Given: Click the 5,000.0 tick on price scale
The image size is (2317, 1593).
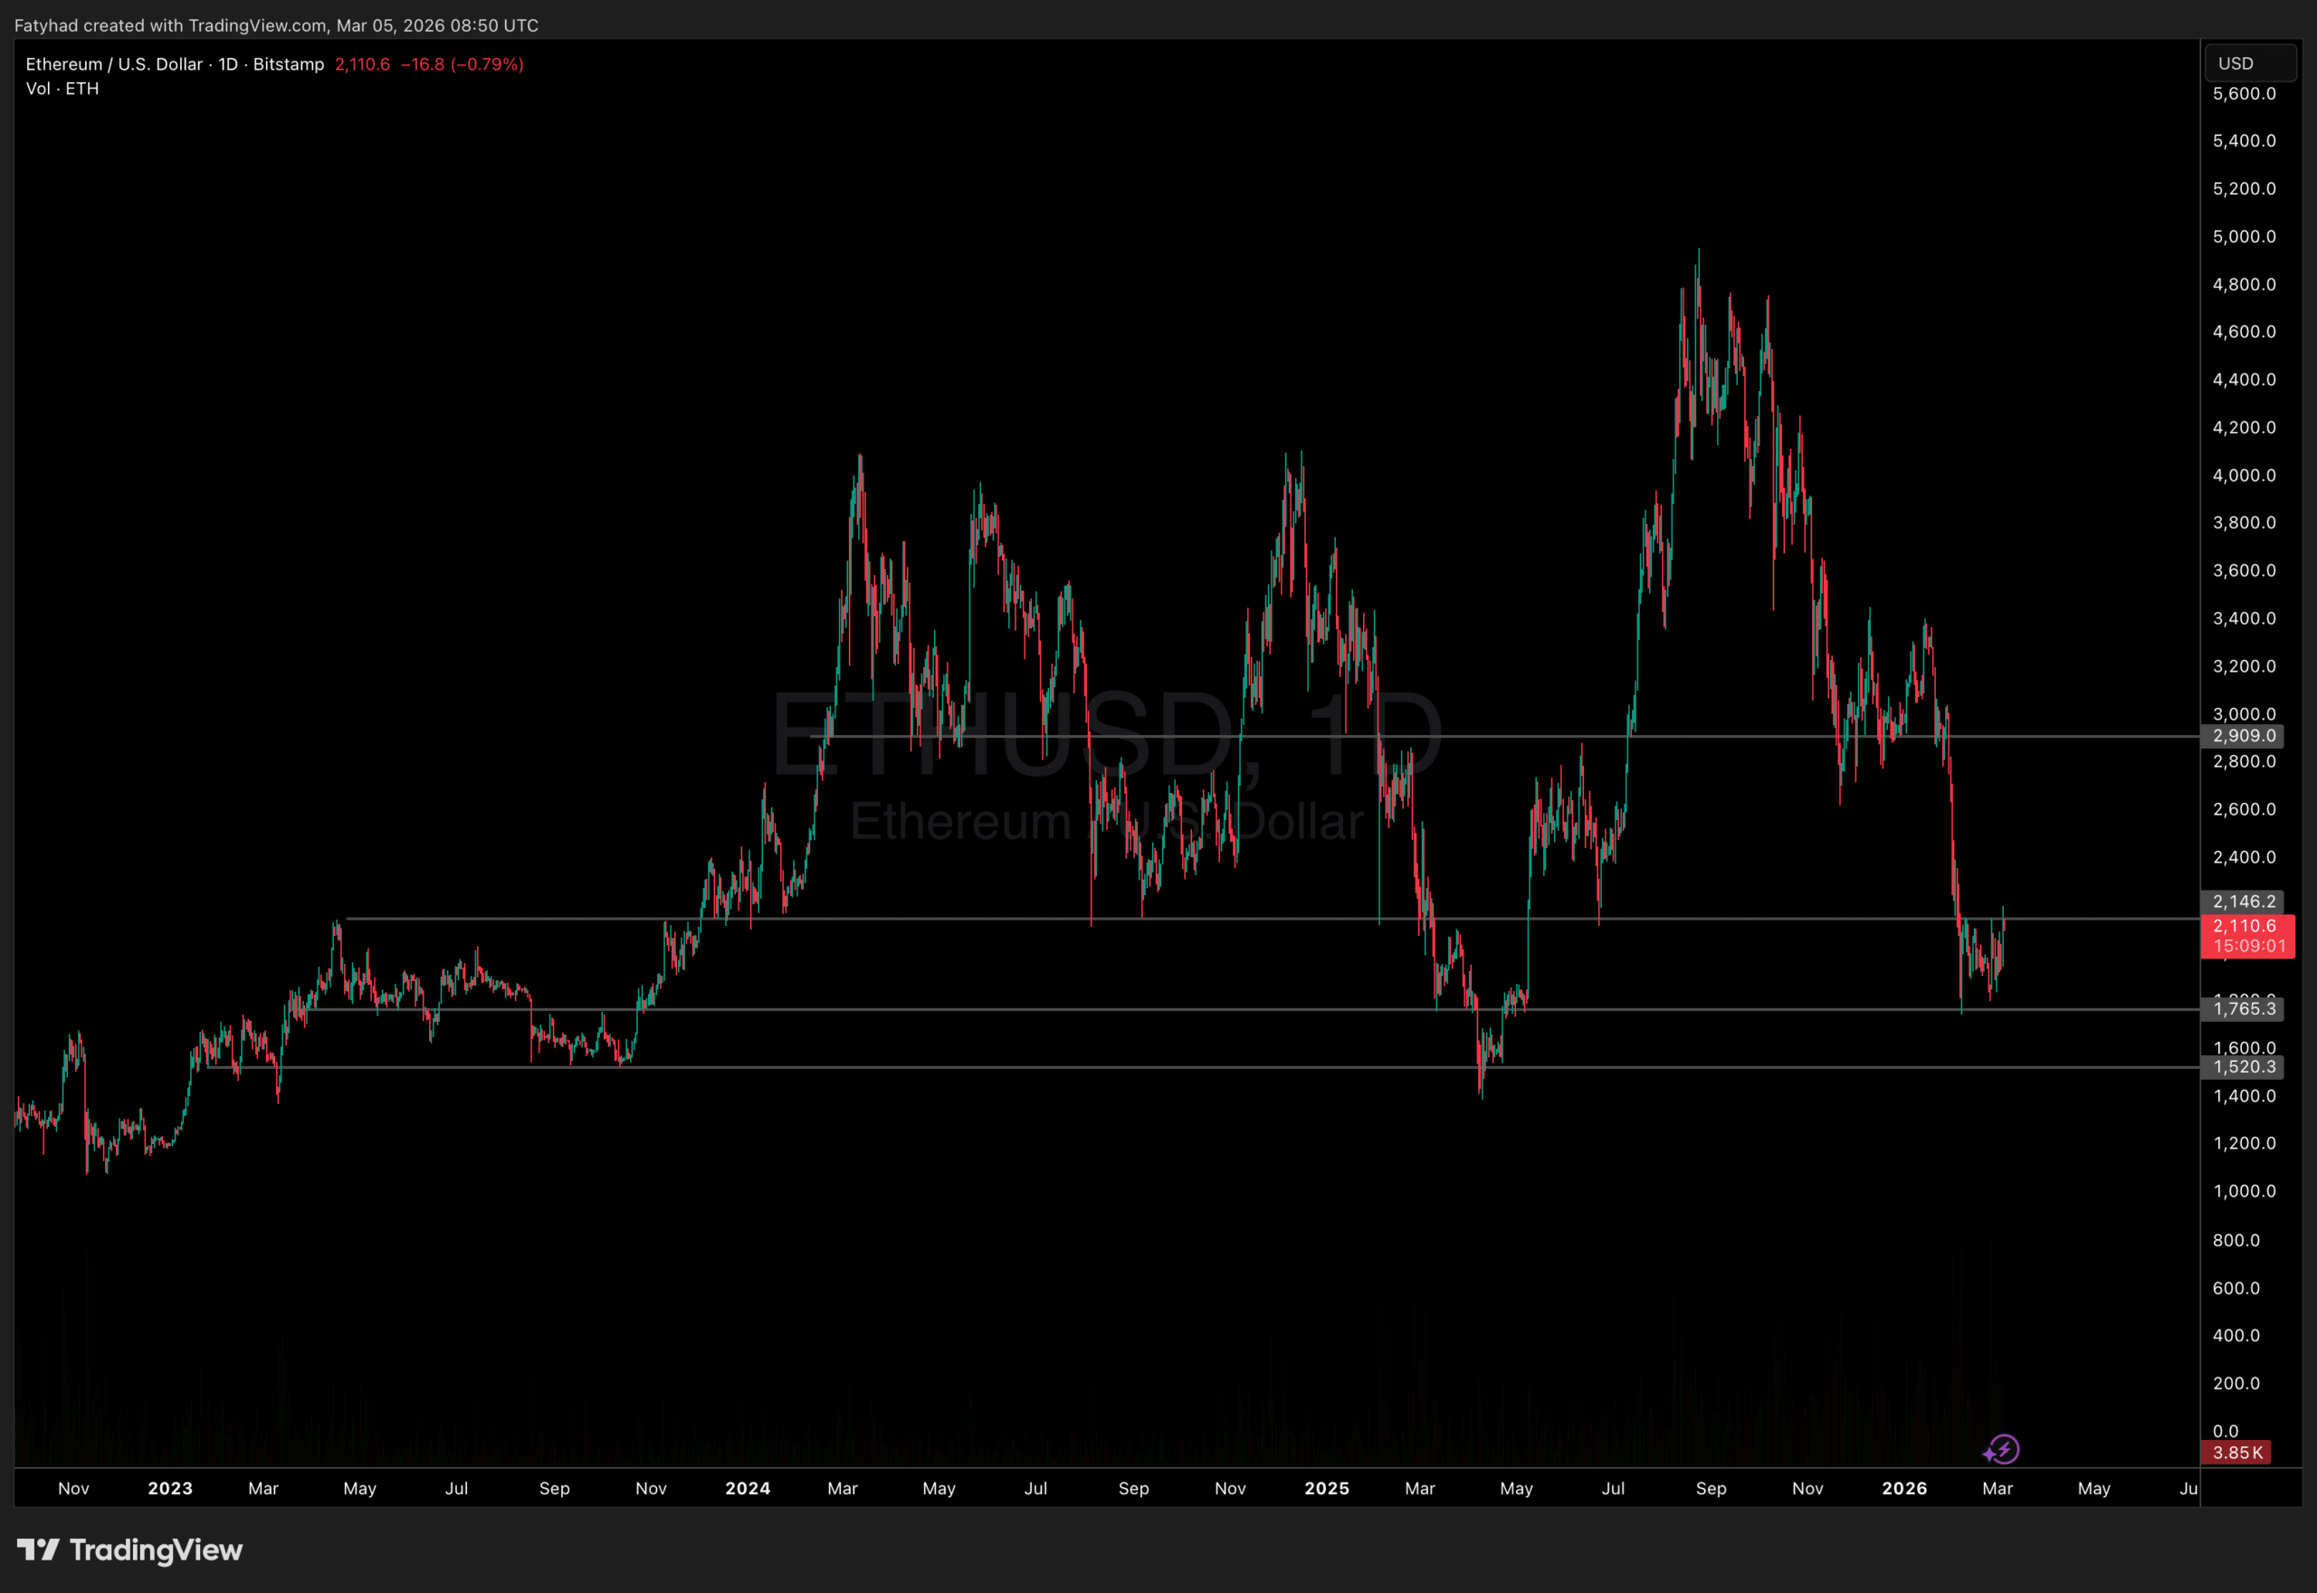Looking at the screenshot, I should coord(2243,236).
